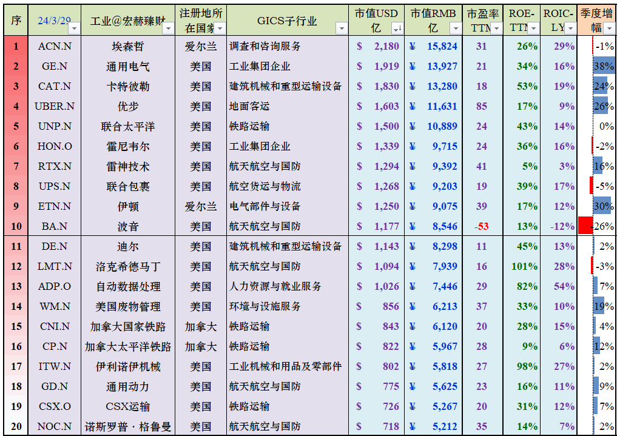Select country cell 加拿大 in CNI row
This screenshot has width=617, height=436.
[x=201, y=327]
